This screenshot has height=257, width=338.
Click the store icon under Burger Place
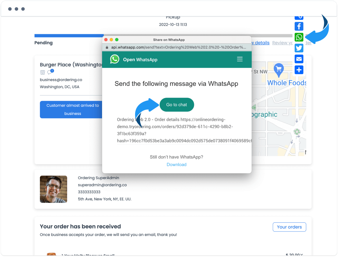pyautogui.click(x=43, y=72)
